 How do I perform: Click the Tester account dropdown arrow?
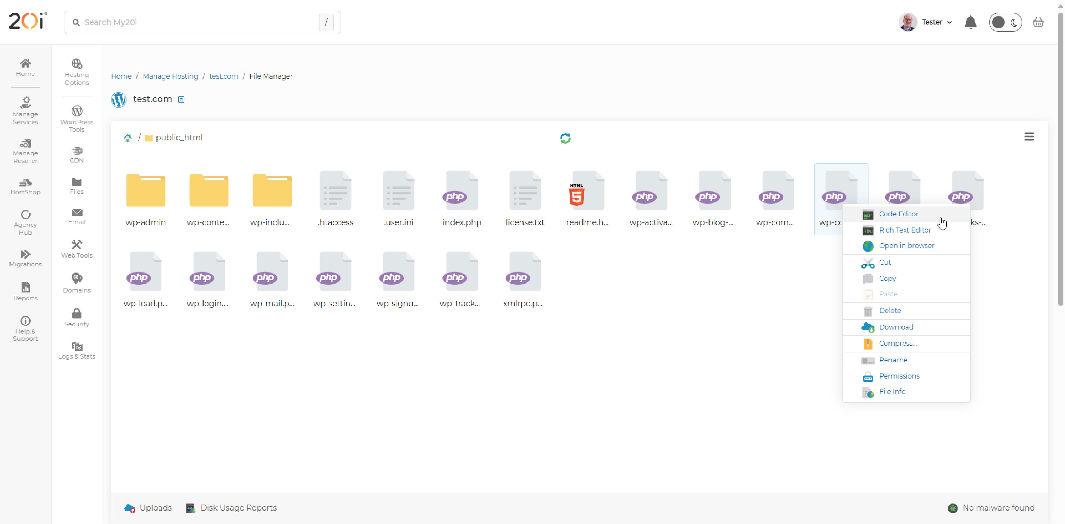(x=950, y=22)
